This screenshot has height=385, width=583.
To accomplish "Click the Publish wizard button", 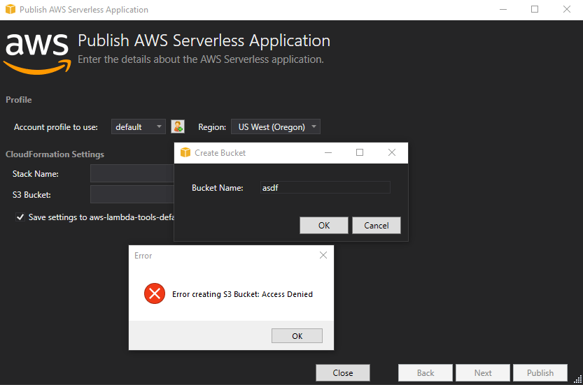I will [540, 372].
